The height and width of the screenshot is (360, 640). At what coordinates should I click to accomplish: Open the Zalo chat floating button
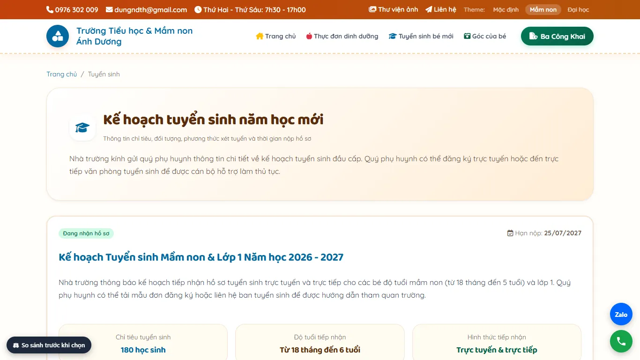(621, 315)
